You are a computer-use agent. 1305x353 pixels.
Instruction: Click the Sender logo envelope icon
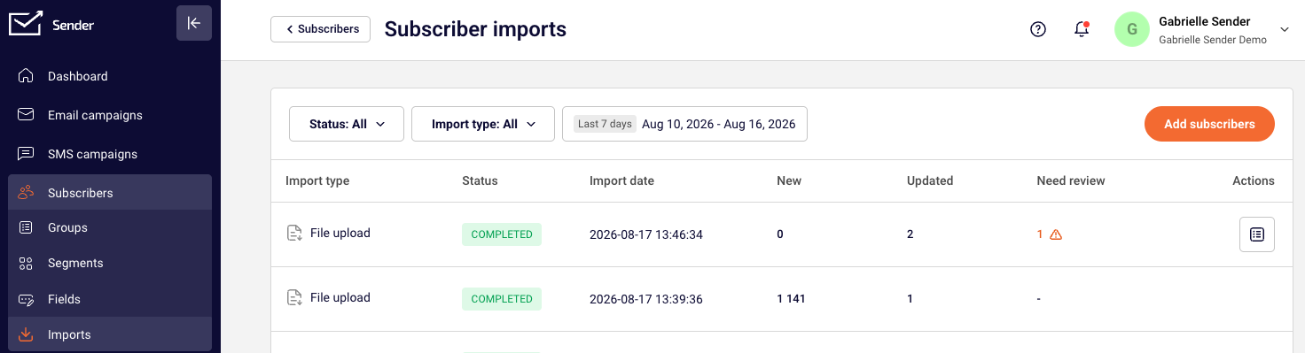[x=26, y=24]
